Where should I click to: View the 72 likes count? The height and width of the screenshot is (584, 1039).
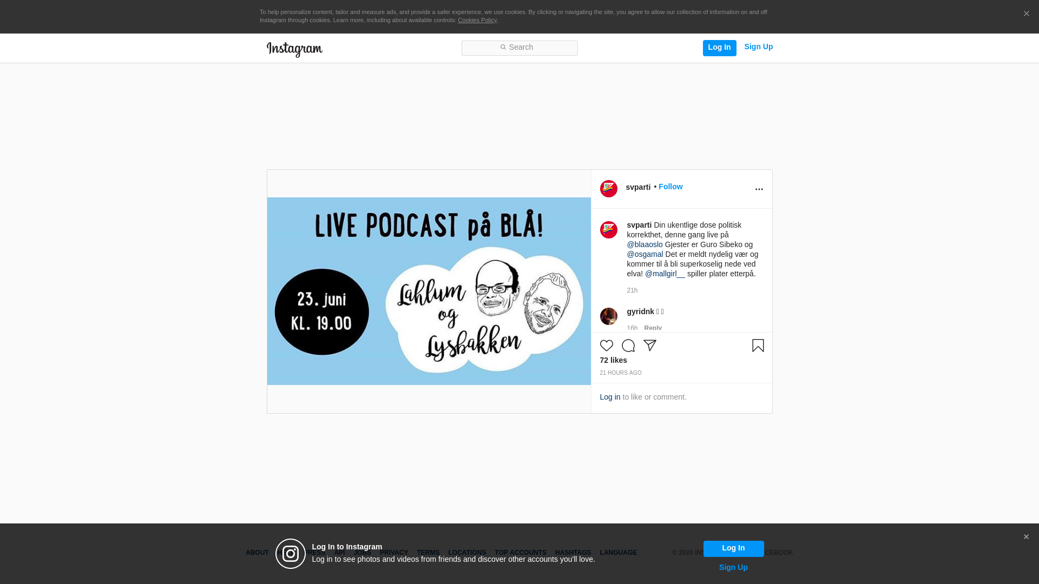pos(613,360)
